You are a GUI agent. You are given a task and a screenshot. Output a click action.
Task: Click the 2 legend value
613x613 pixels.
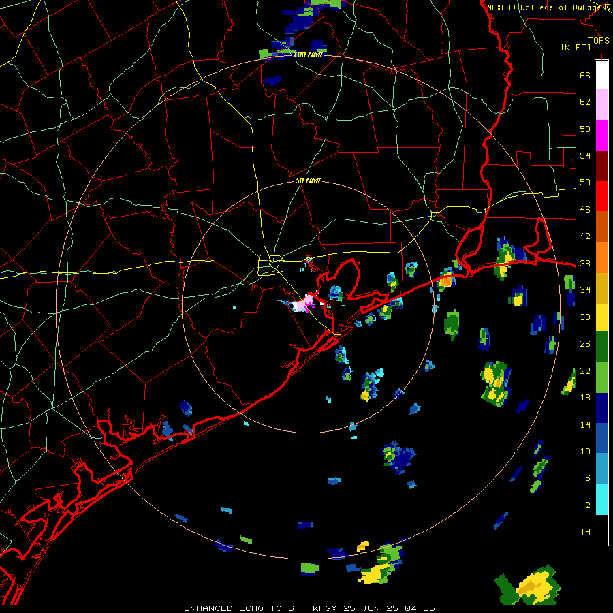[x=588, y=505]
